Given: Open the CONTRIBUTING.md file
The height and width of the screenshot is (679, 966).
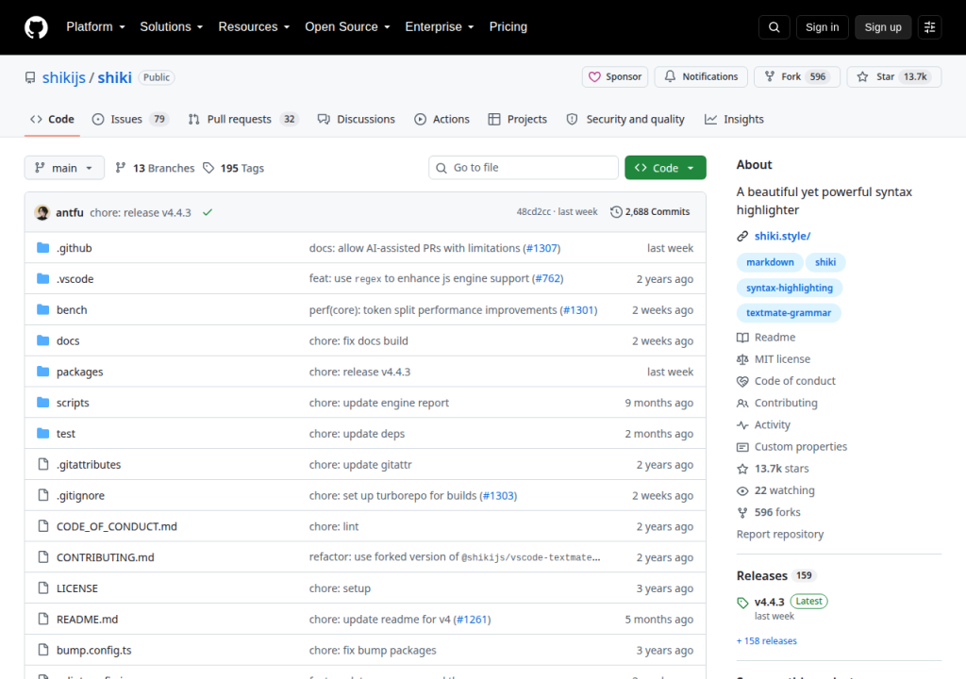Looking at the screenshot, I should [x=106, y=557].
